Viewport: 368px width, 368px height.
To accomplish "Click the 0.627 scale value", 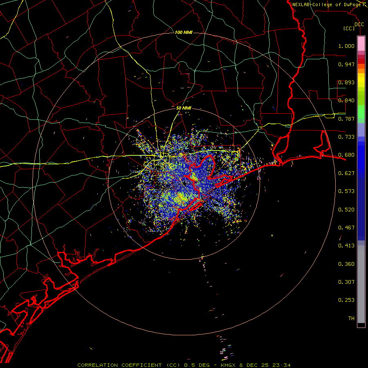I will click(346, 173).
